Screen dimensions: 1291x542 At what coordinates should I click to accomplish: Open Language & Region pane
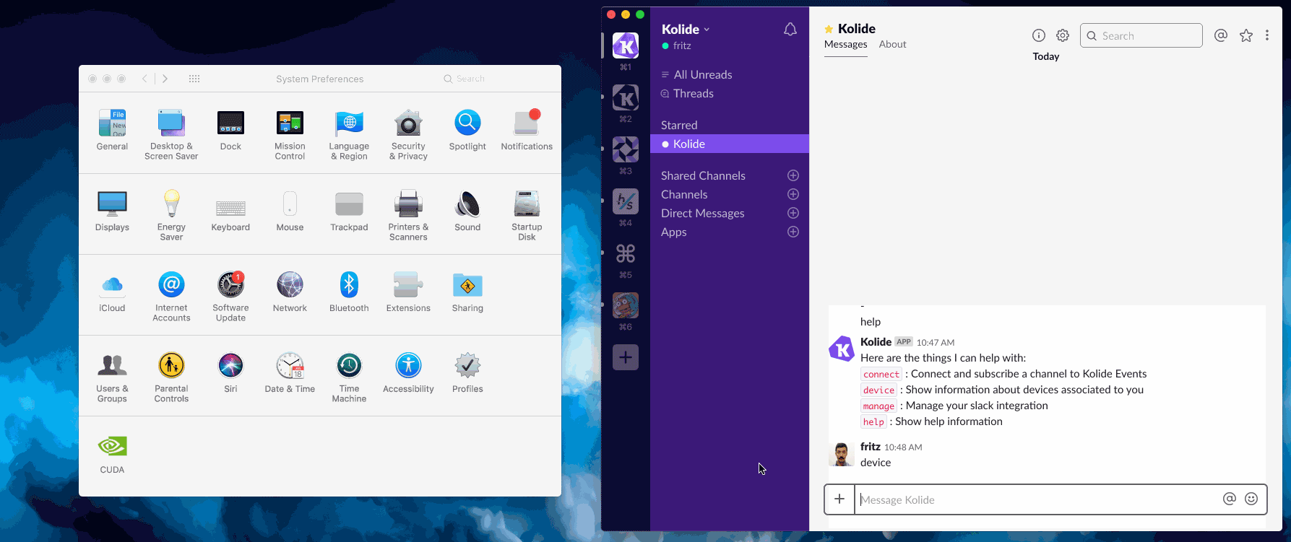[x=349, y=134]
